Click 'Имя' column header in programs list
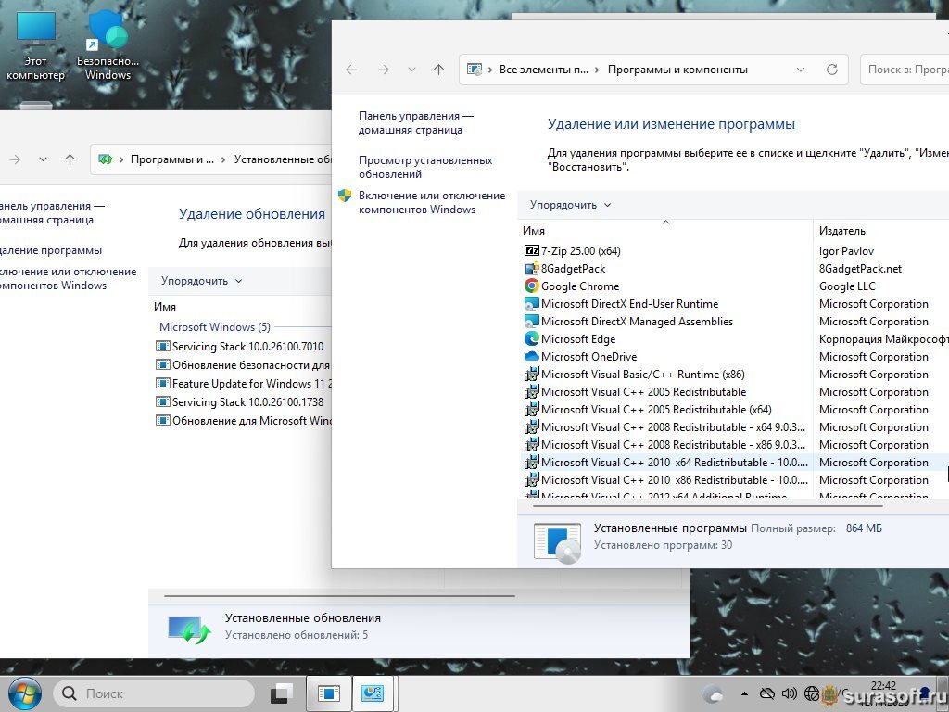 coord(534,231)
